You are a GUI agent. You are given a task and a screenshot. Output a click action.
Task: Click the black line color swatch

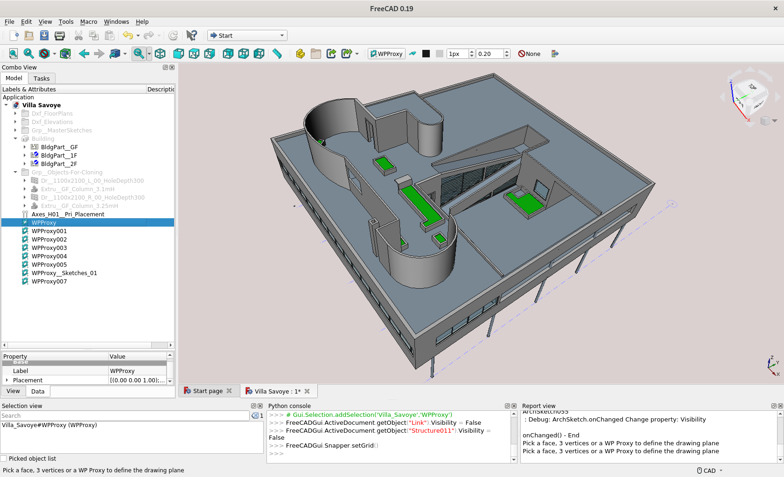pyautogui.click(x=426, y=54)
